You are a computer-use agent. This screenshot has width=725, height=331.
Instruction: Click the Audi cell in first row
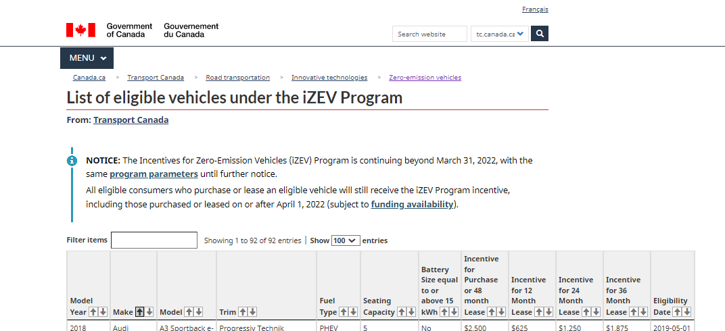(x=134, y=326)
